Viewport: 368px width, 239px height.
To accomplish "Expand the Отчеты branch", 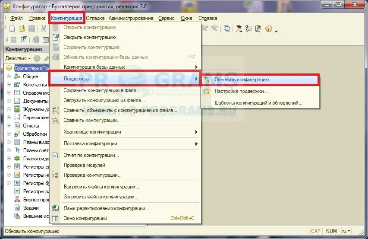I will click(9, 125).
